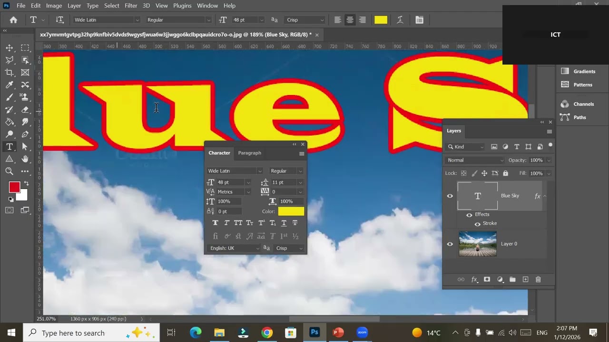The height and width of the screenshot is (342, 609).
Task: Open leading 11 pt dropdown
Action: (300, 182)
